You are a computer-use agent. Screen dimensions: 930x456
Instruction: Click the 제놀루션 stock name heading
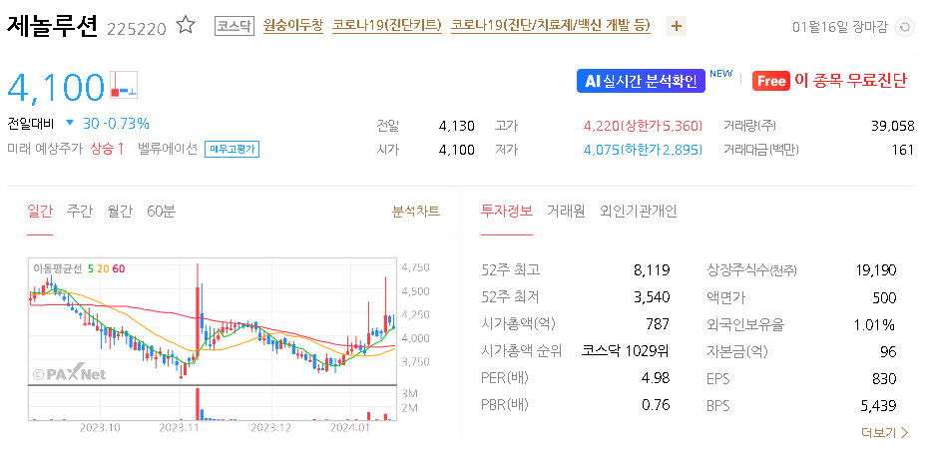tap(52, 26)
